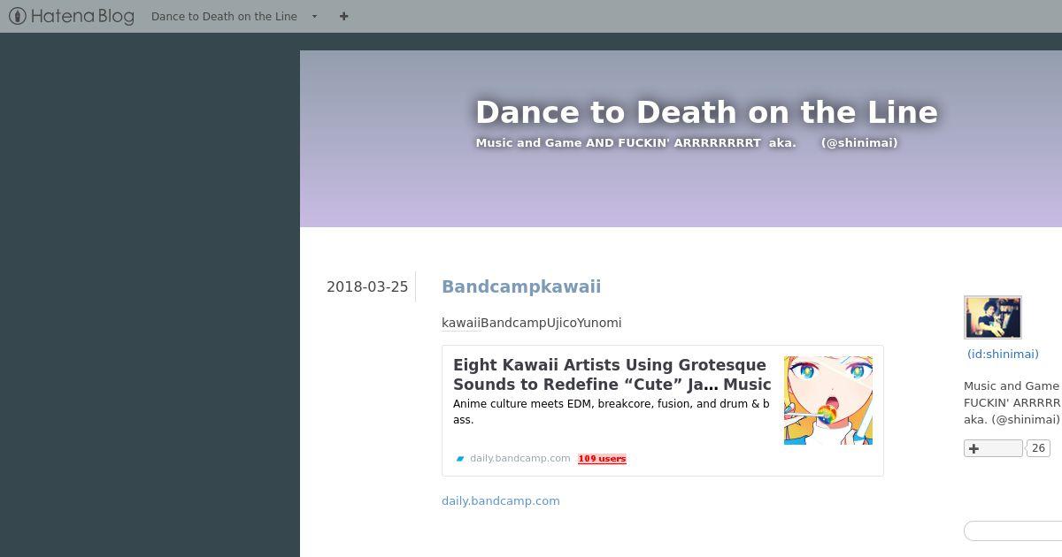Click the subscriber count '26' badge
The height and width of the screenshot is (557, 1062).
pos(1038,448)
